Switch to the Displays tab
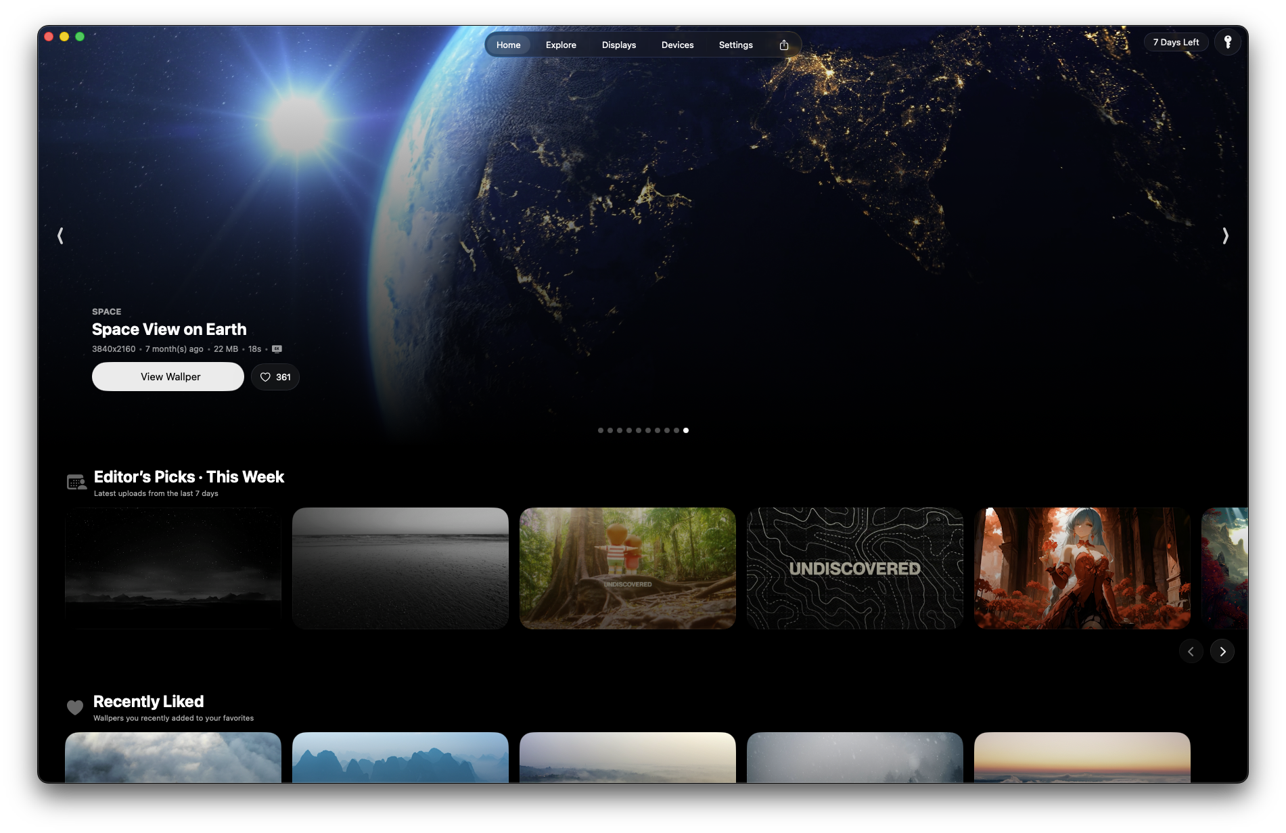The image size is (1286, 833). 618,45
